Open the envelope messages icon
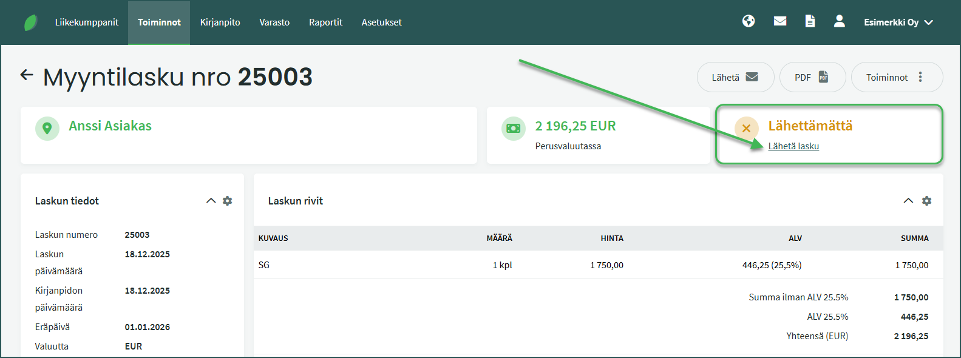 (780, 21)
